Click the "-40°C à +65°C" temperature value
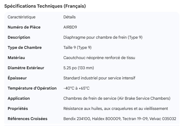The image size is (182, 126). click(x=76, y=88)
